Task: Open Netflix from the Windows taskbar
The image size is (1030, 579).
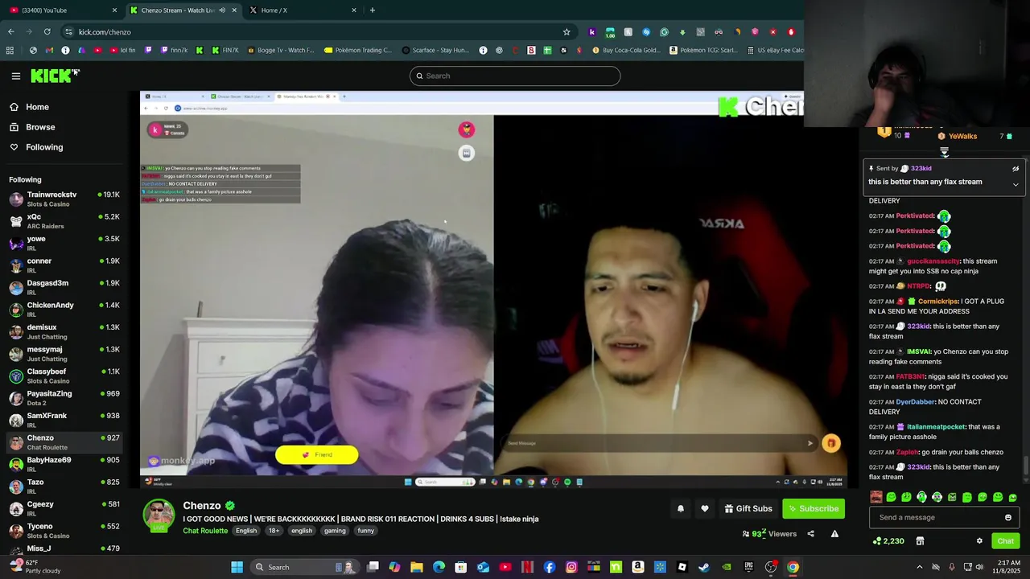Action: point(527,567)
